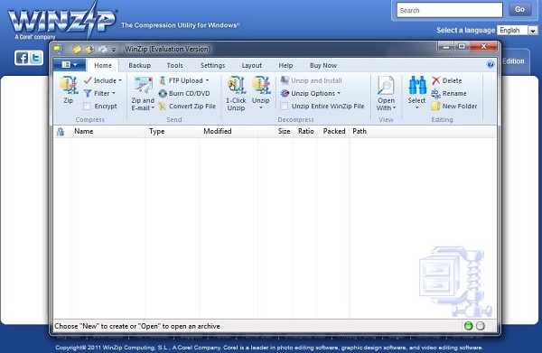Open the Unzip dropdown arrow
542x353 pixels.
pyautogui.click(x=261, y=107)
